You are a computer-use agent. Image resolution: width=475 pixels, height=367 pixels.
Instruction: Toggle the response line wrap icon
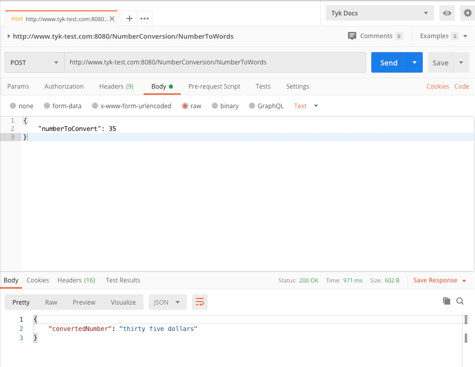[200, 302]
